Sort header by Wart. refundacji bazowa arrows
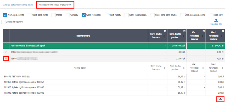225x102 pixels. pyautogui.click(x=203, y=36)
